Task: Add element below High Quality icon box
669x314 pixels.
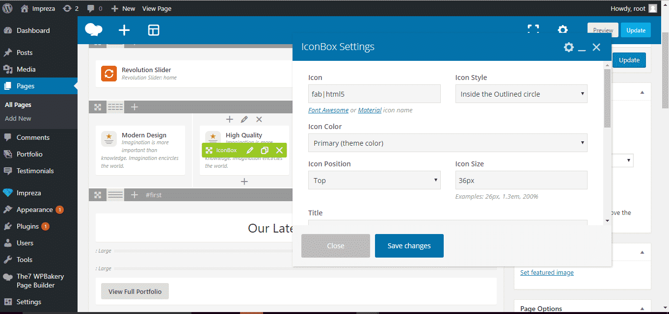Action: [x=244, y=182]
